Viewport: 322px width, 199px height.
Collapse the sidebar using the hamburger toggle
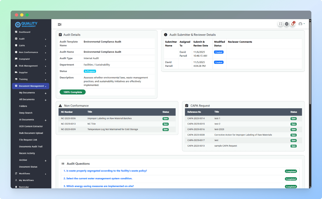pyautogui.click(x=59, y=24)
